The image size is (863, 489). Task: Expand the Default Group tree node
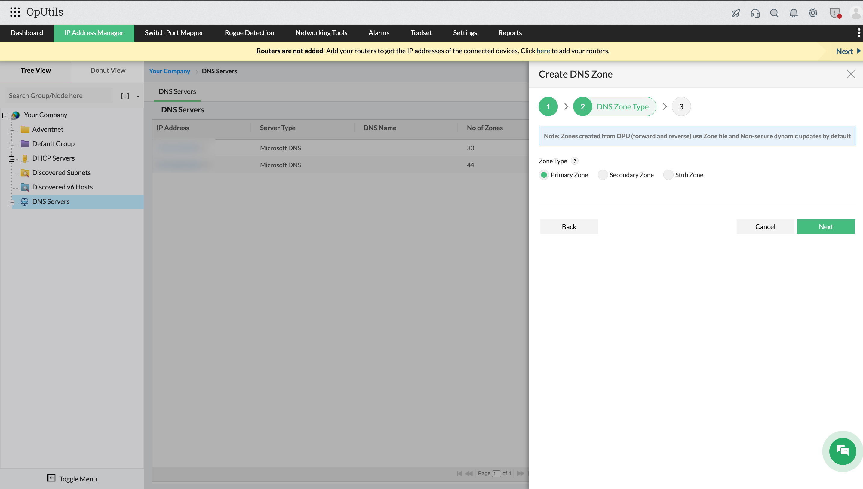coord(12,144)
